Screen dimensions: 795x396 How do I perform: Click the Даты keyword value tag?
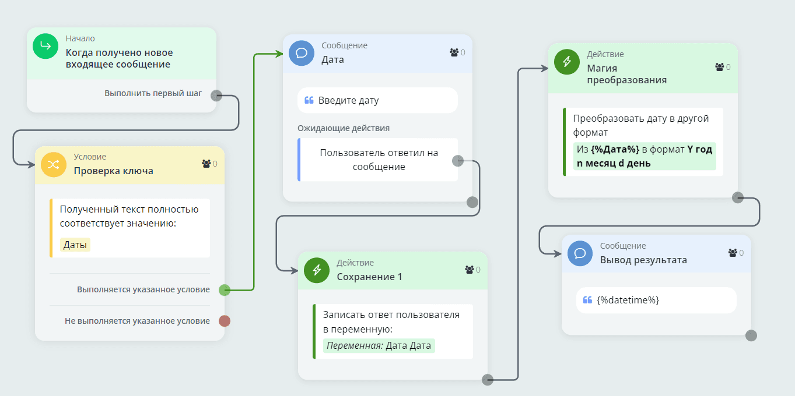(x=75, y=245)
